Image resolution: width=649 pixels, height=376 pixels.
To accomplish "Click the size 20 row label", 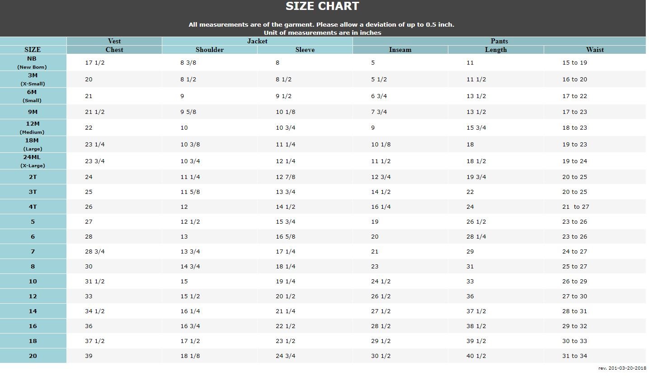I will [x=33, y=356].
